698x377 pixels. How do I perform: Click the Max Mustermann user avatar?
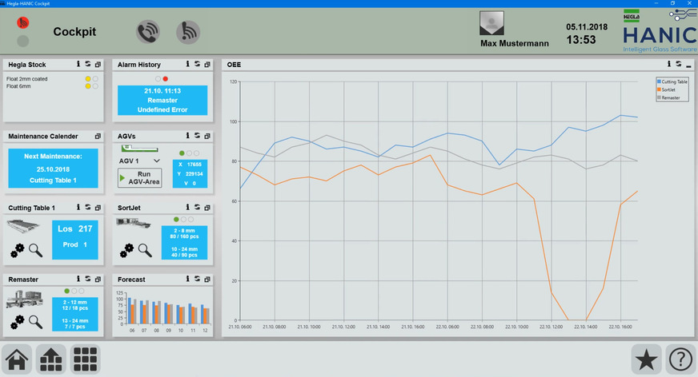[490, 23]
